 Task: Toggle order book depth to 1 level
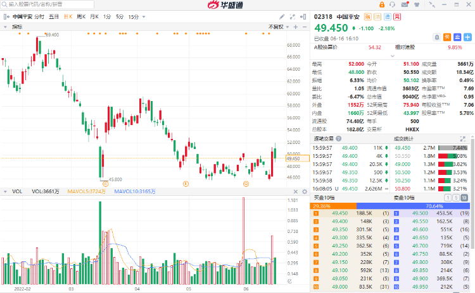click(448, 198)
